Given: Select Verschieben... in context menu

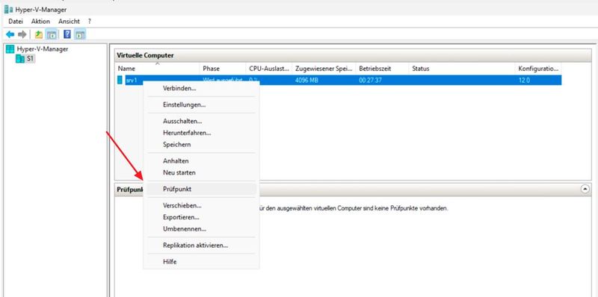Looking at the screenshot, I should (x=201, y=206).
